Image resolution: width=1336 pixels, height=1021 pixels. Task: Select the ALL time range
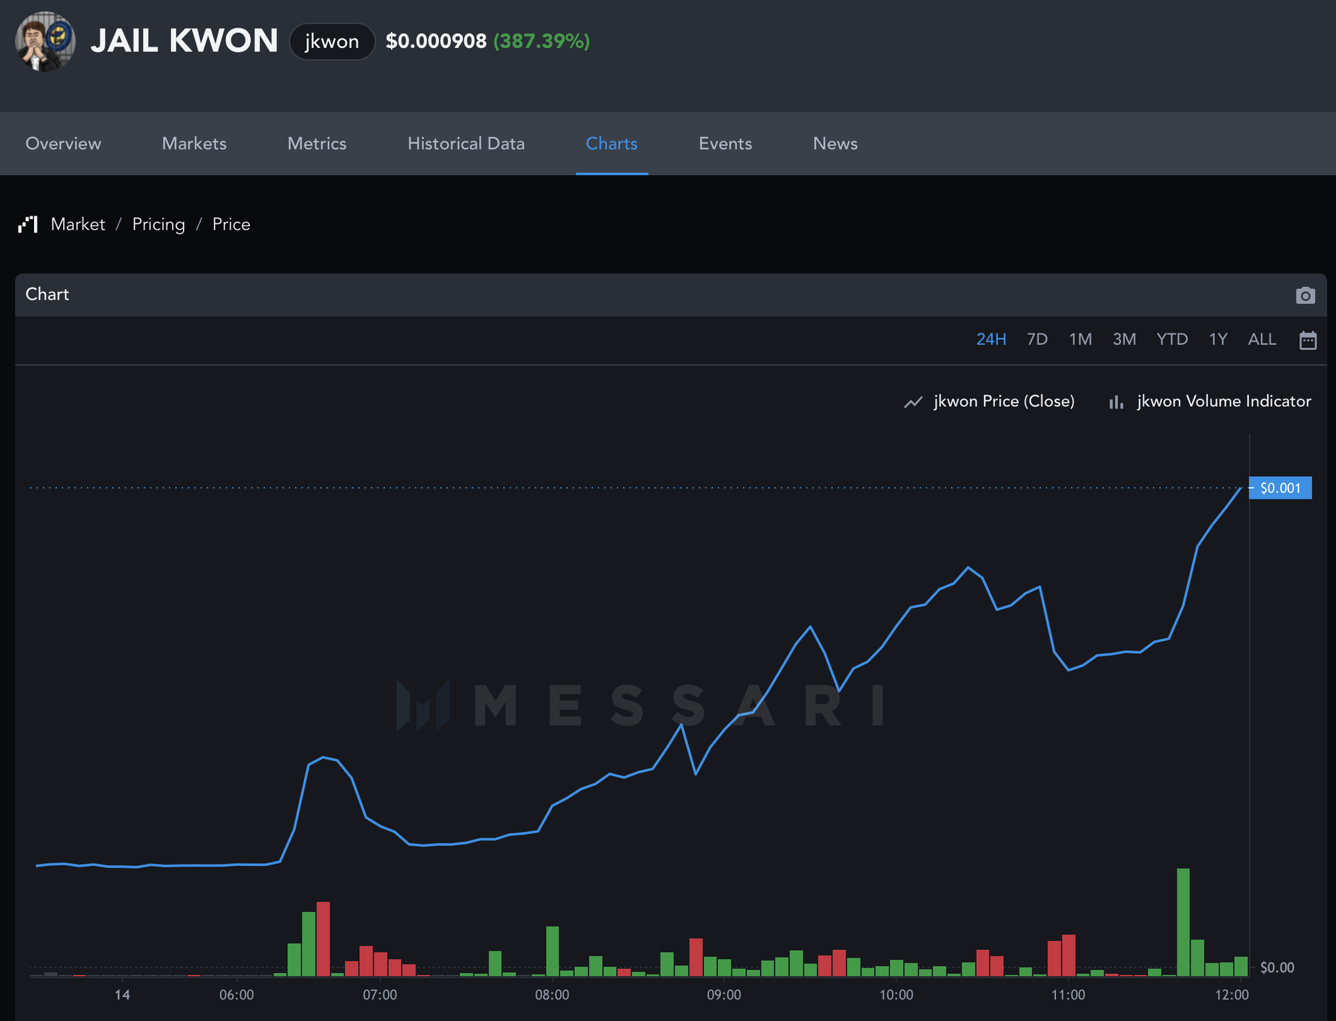pos(1262,339)
